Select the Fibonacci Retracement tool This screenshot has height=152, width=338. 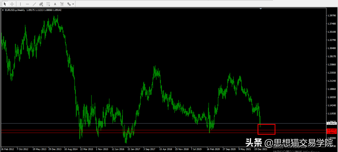(48, 4)
